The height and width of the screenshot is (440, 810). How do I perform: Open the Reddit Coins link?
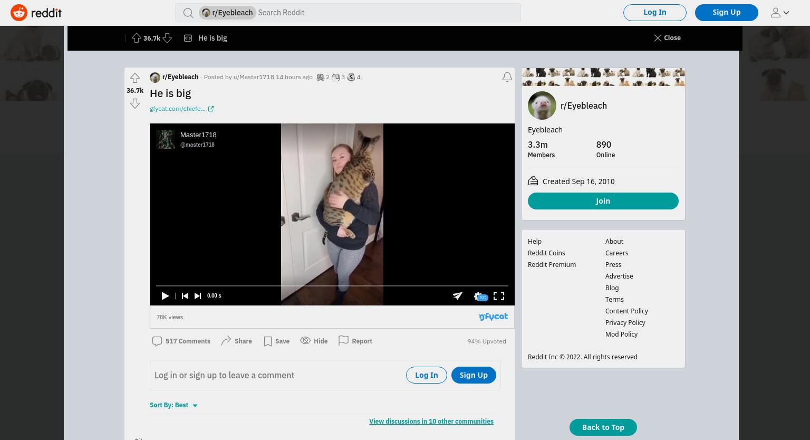pos(546,253)
